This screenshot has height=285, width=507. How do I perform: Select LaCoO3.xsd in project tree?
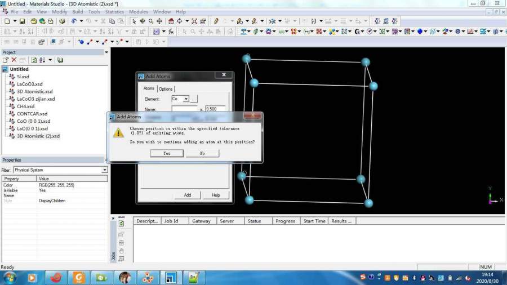29,84
